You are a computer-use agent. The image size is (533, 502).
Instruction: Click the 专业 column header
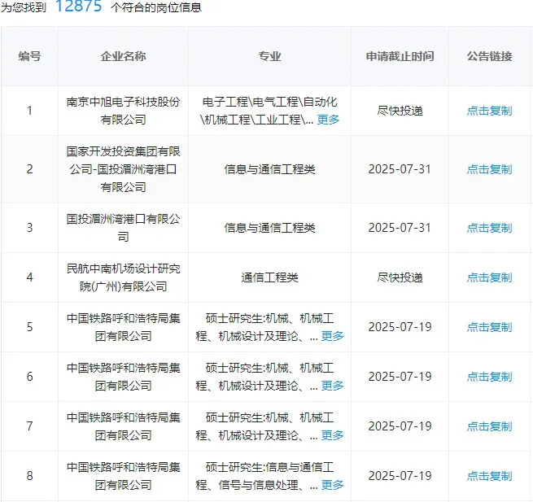(269, 56)
